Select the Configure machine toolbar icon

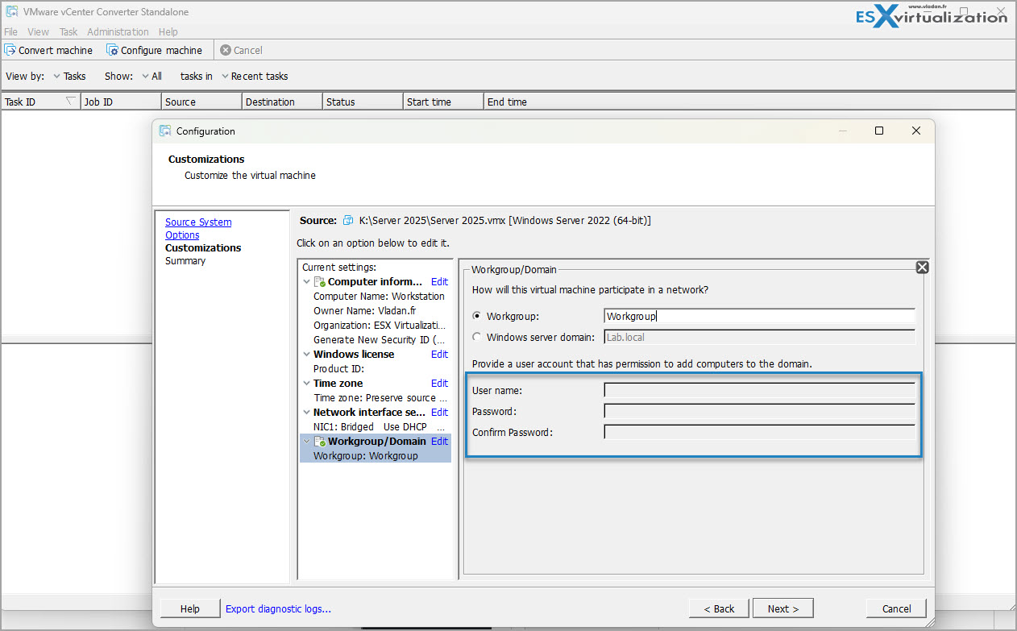(110, 50)
